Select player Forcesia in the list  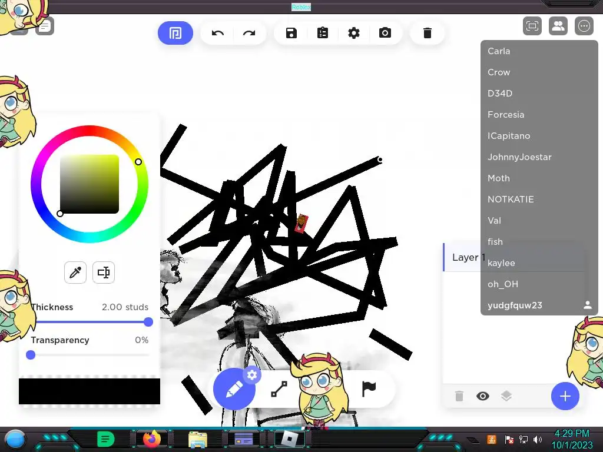tap(539, 115)
